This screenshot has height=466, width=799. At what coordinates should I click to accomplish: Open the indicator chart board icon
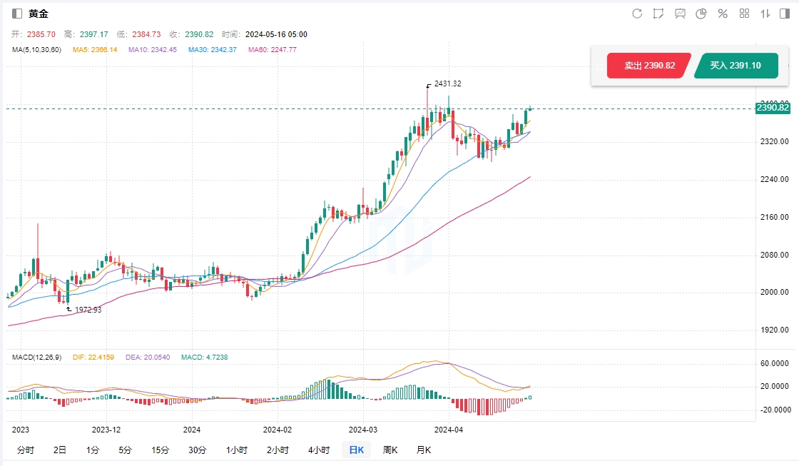click(x=680, y=14)
